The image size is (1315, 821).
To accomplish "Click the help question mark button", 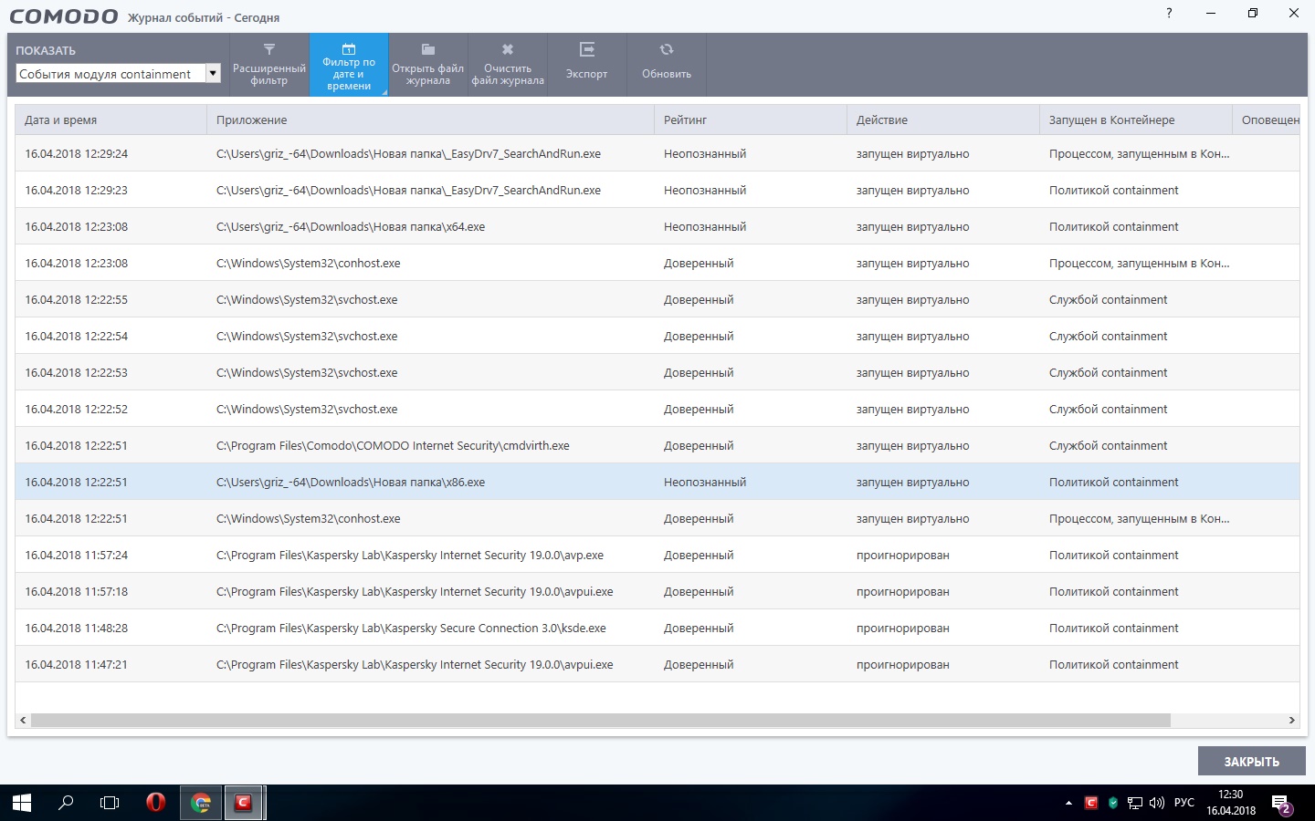I will [x=1169, y=14].
